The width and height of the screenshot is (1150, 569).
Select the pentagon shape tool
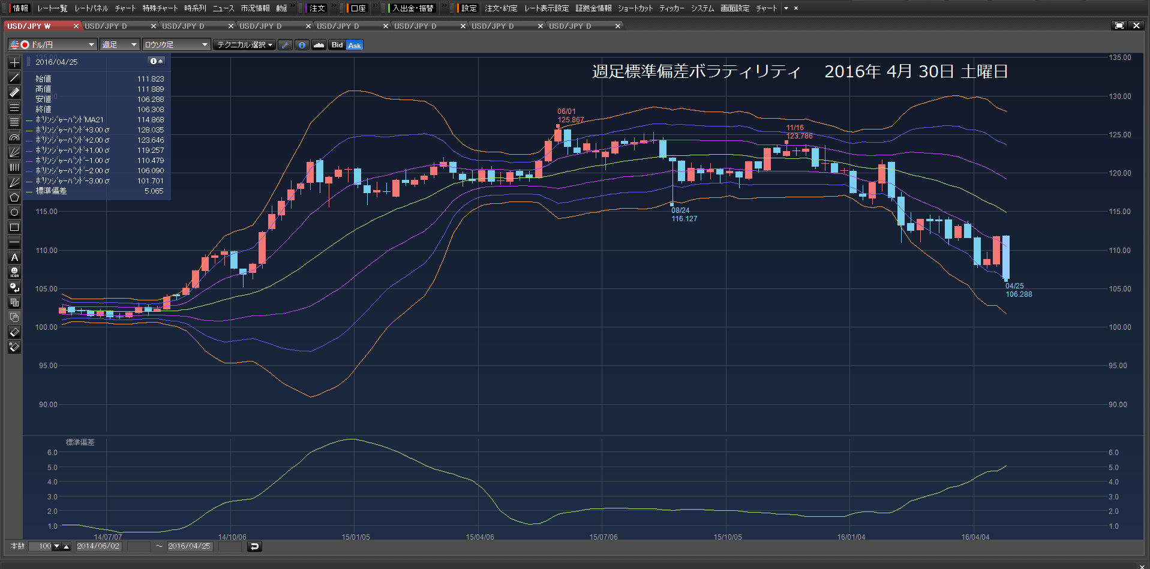(14, 197)
